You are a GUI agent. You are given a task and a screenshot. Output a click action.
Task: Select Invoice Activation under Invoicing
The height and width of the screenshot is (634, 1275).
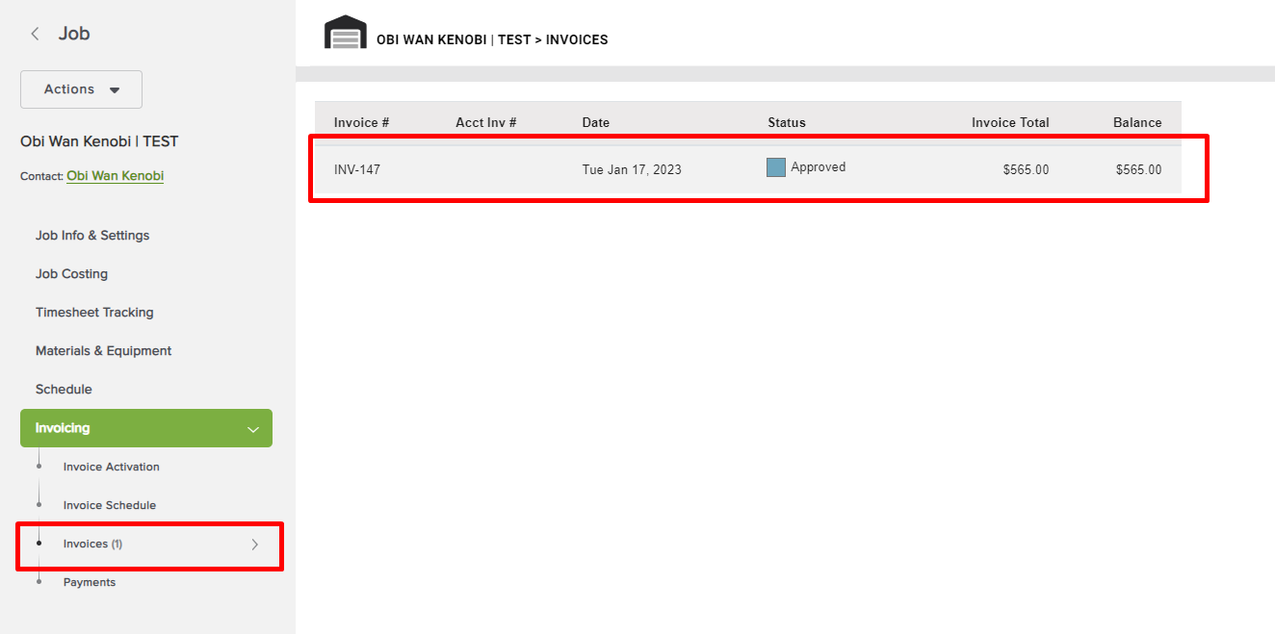coord(111,467)
